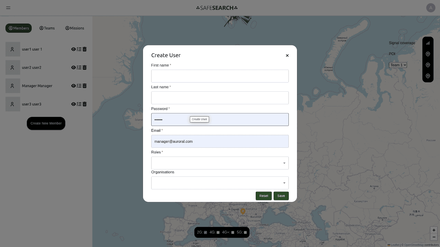Open the Team 1 selector

(x=398, y=65)
